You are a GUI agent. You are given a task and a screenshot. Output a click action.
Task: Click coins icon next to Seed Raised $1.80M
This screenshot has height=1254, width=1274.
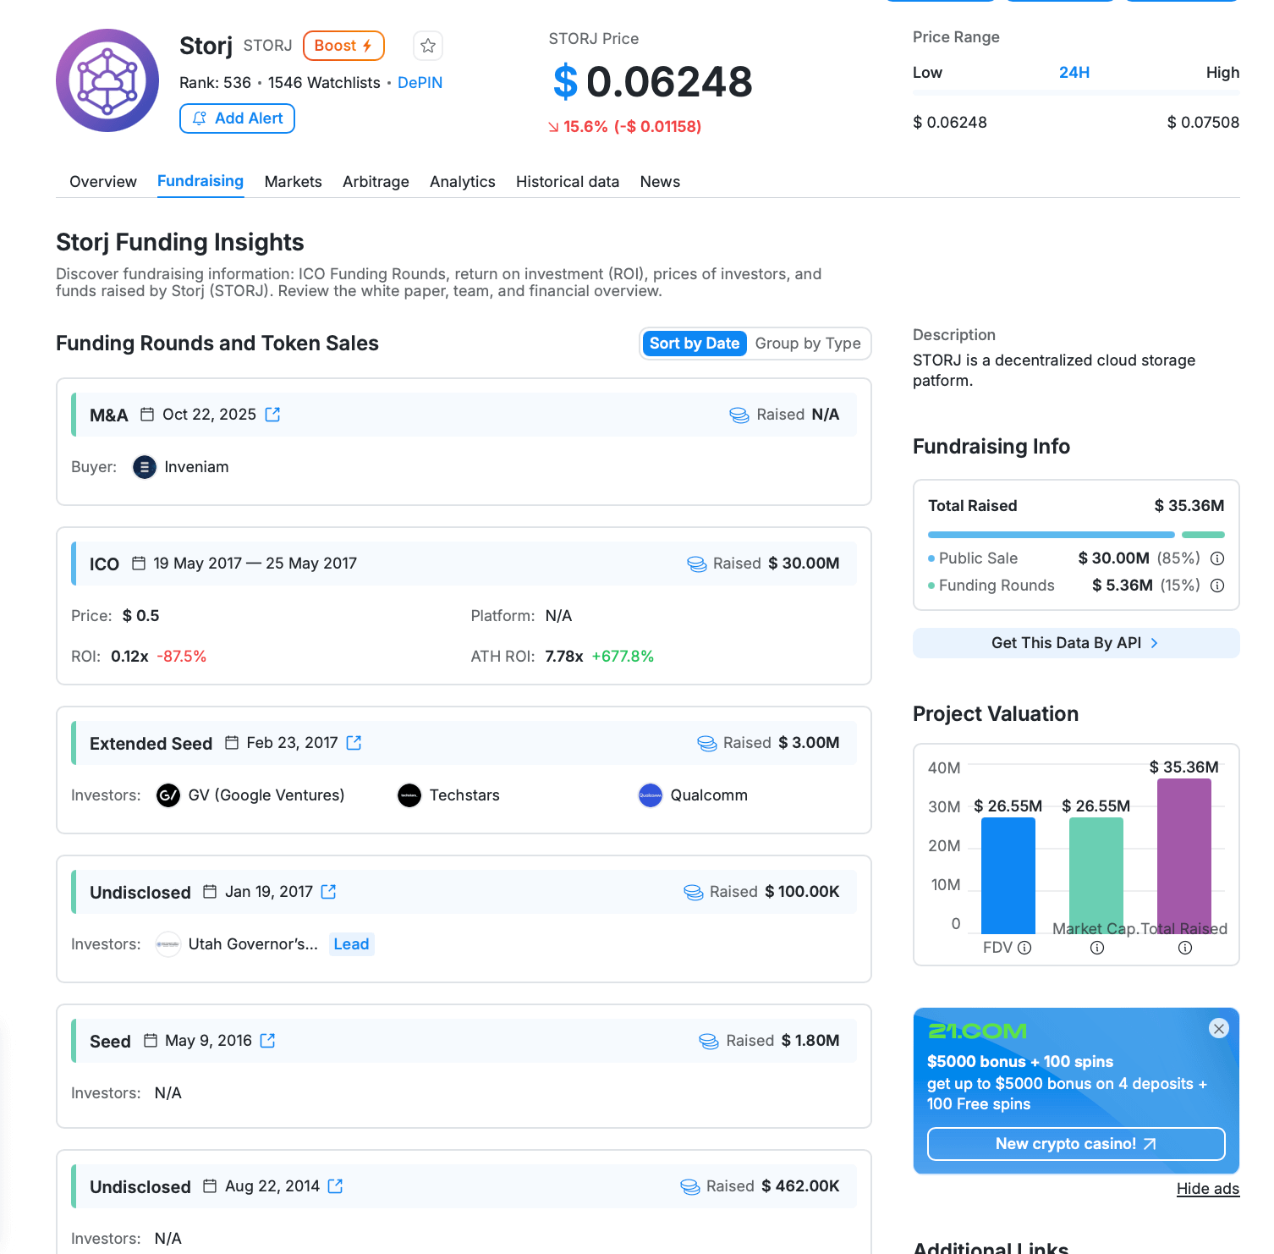[x=709, y=1041]
